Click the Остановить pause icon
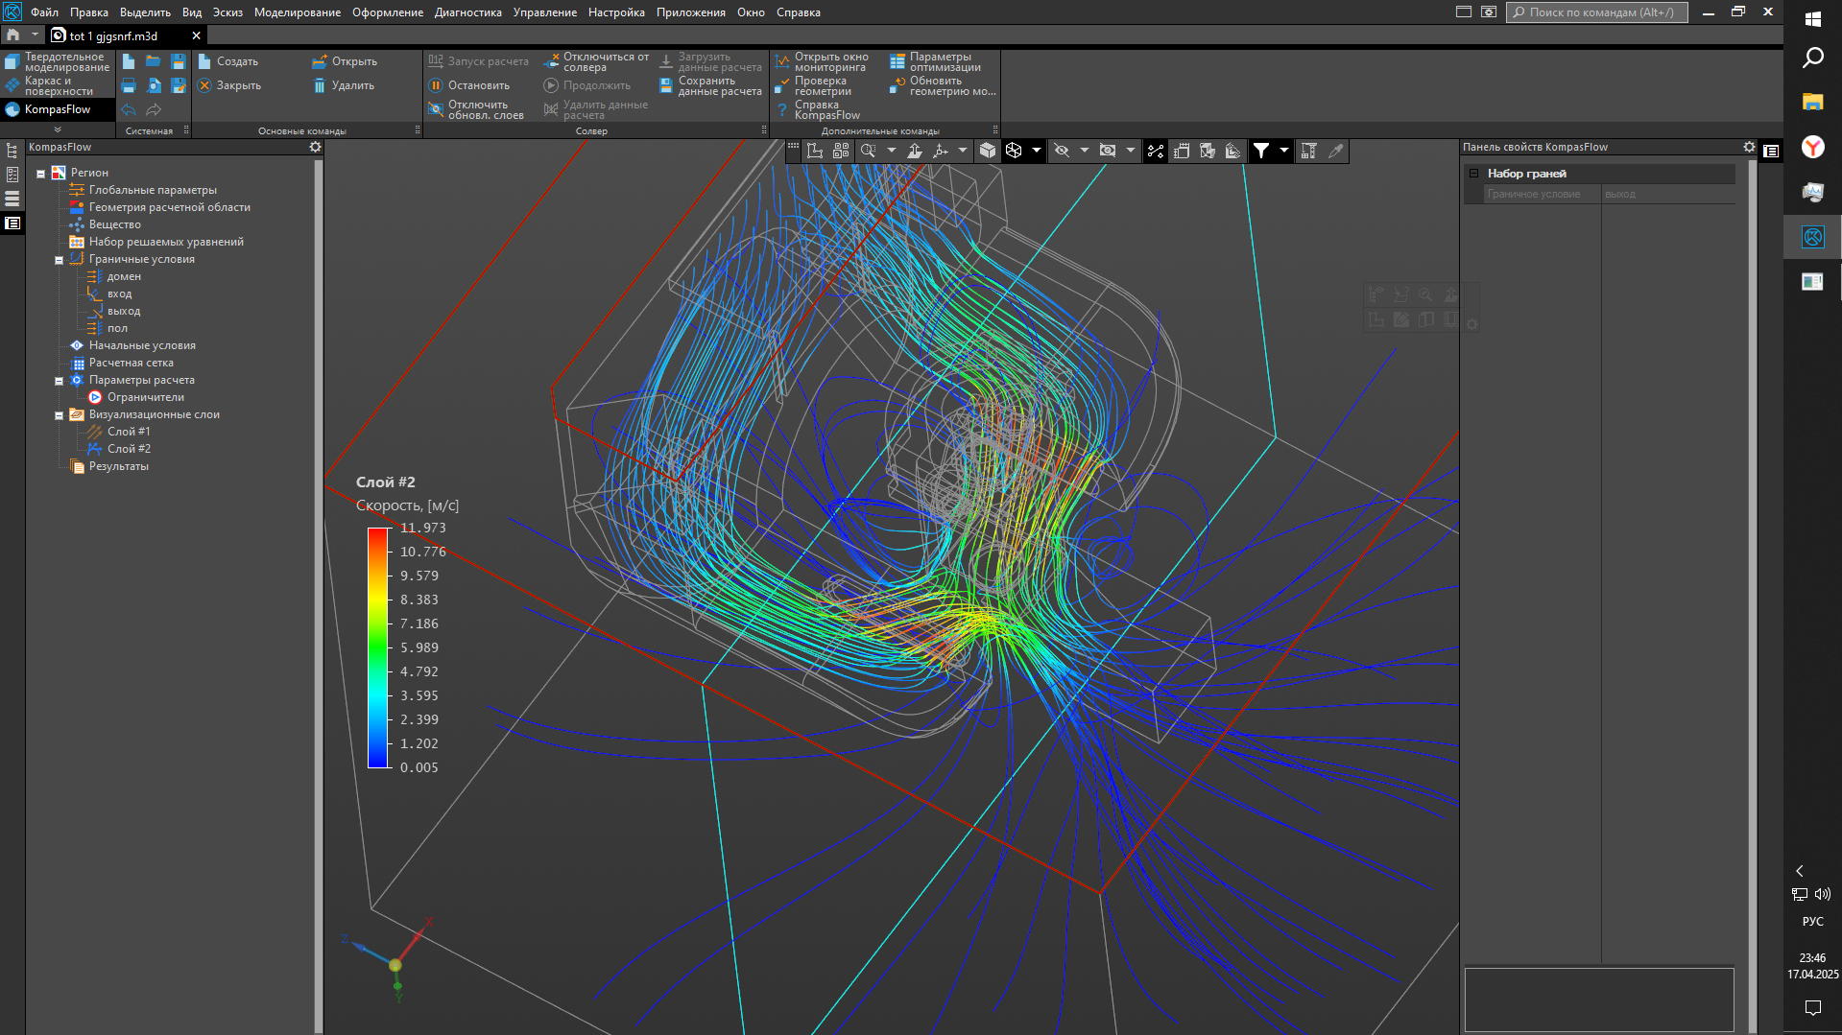 point(436,85)
